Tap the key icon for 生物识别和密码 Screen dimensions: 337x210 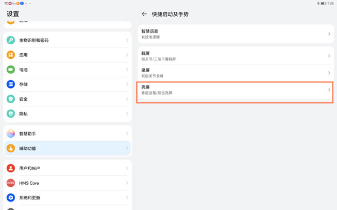coord(11,40)
